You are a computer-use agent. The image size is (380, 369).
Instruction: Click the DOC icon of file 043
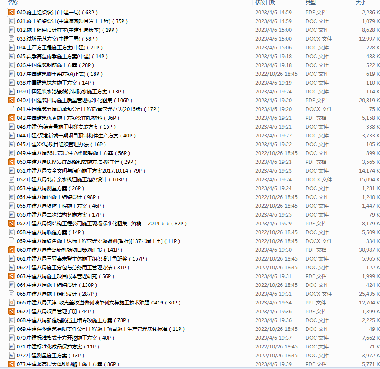(11, 126)
